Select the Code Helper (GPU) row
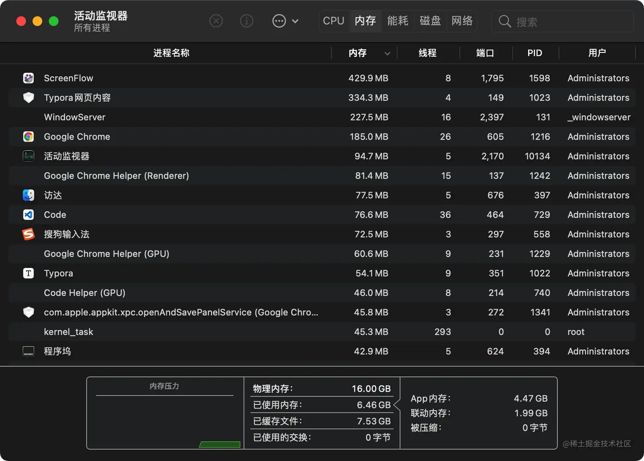The width and height of the screenshot is (644, 461). coord(322,293)
